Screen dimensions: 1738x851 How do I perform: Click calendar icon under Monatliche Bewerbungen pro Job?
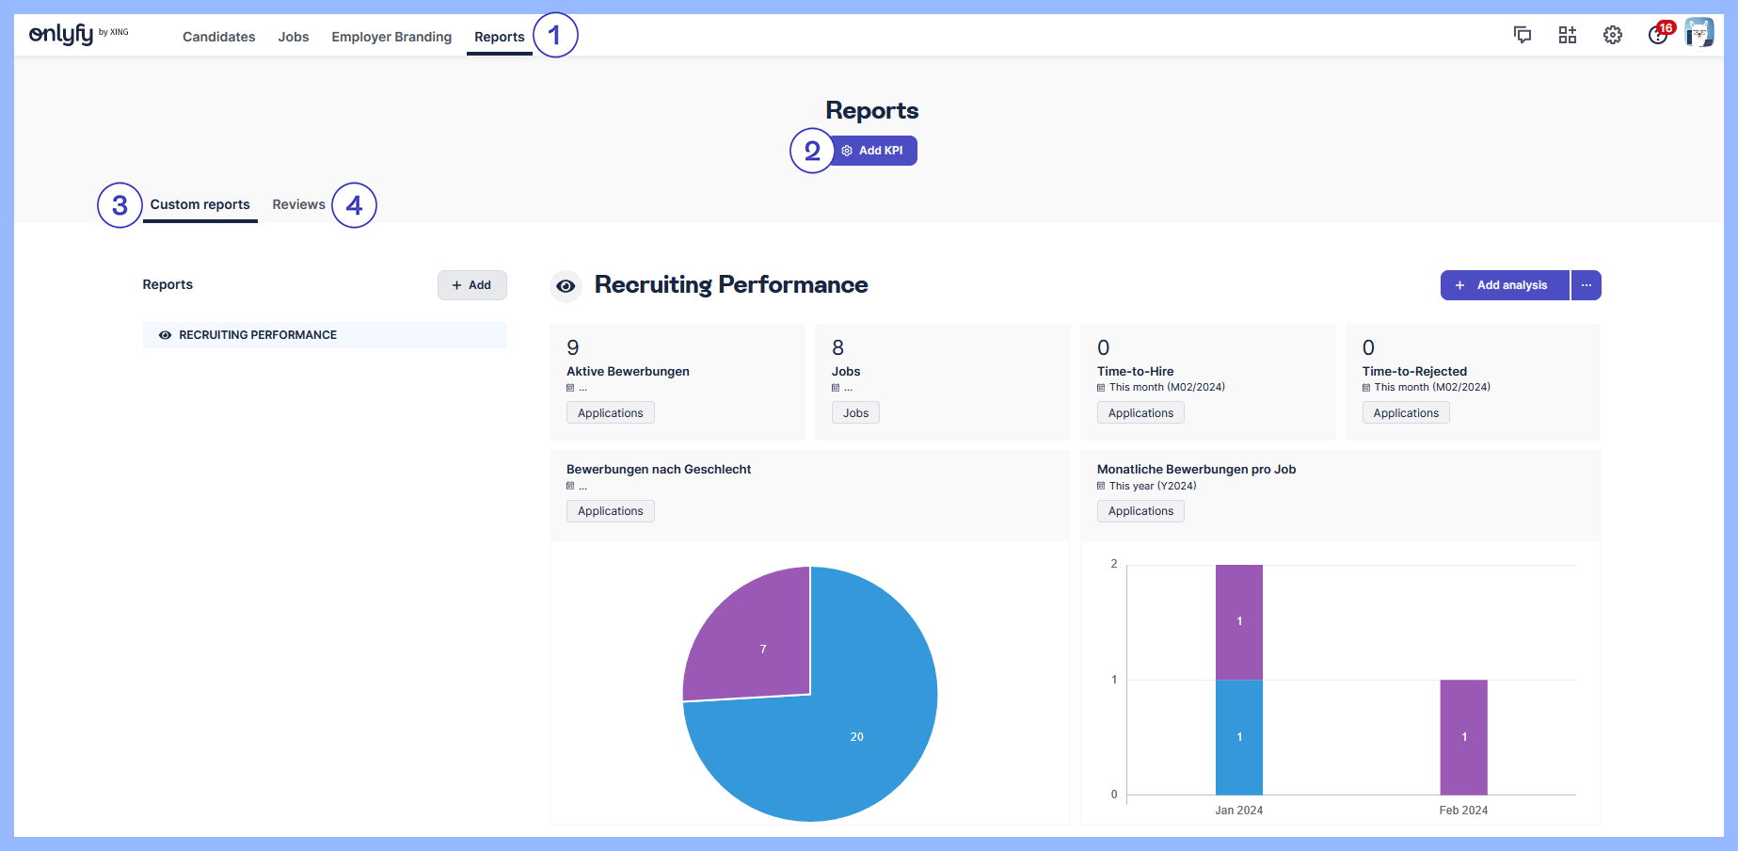click(1101, 487)
